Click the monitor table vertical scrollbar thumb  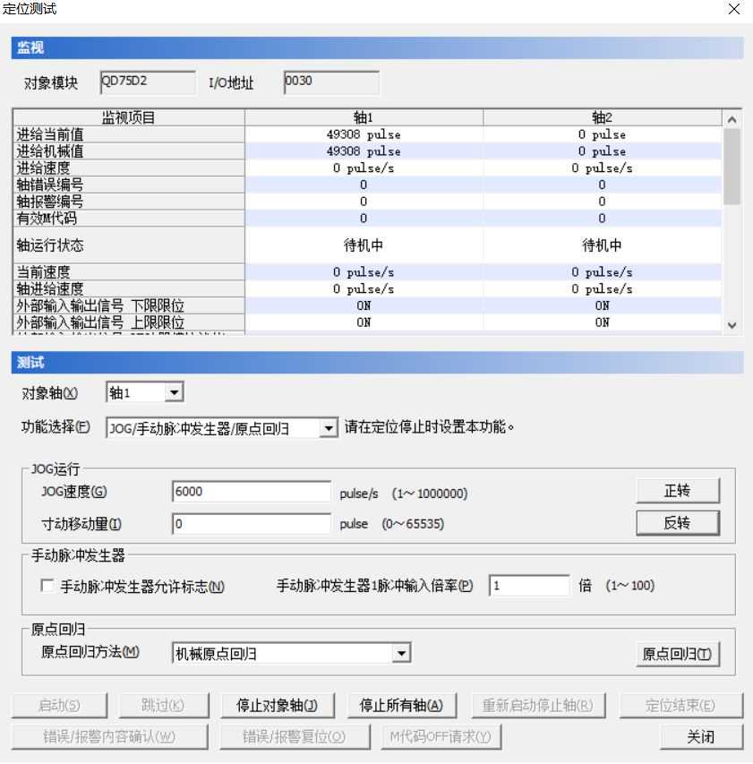[732, 167]
